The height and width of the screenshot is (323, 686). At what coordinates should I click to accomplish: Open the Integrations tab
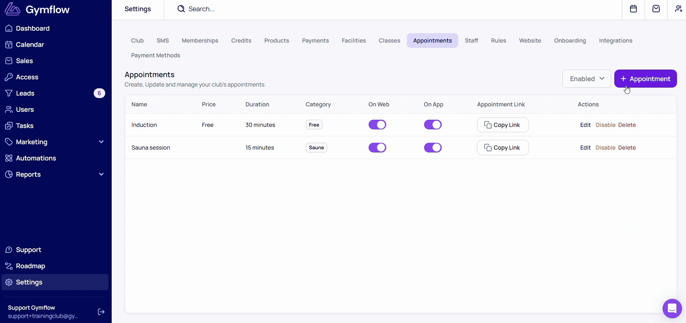(616, 41)
